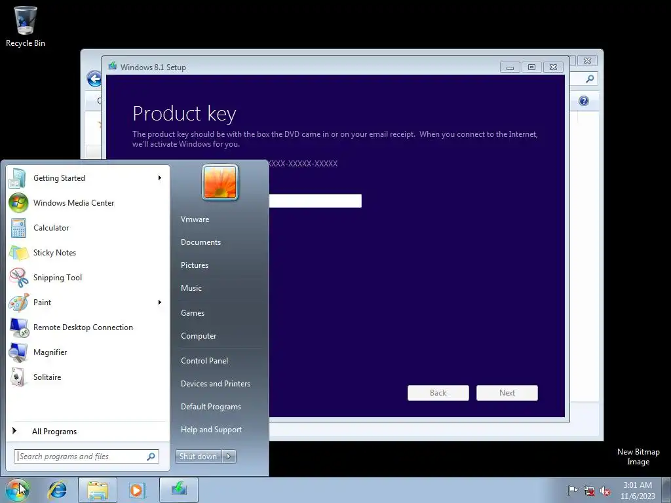Open shut down options arrow
The width and height of the screenshot is (671, 503).
(229, 456)
